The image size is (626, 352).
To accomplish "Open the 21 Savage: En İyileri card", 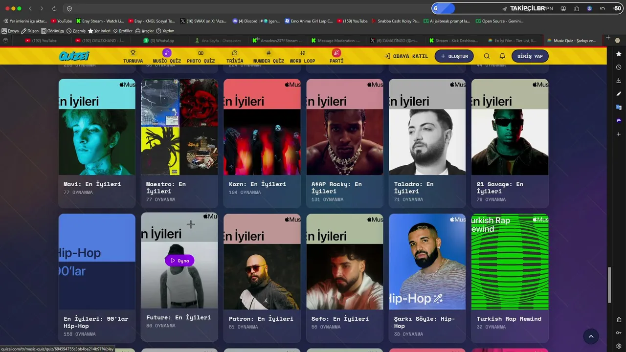I will tap(510, 143).
